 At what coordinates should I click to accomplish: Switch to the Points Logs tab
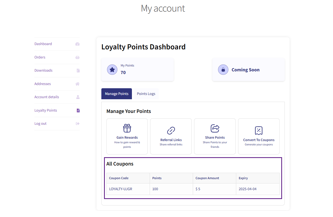pos(146,94)
